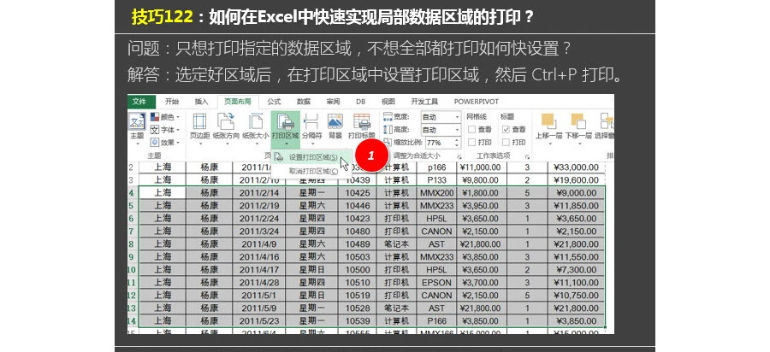This screenshot has width=770, height=352.
Task: Select the cell containing ¥7,300.00
Action: pyautogui.click(x=577, y=270)
